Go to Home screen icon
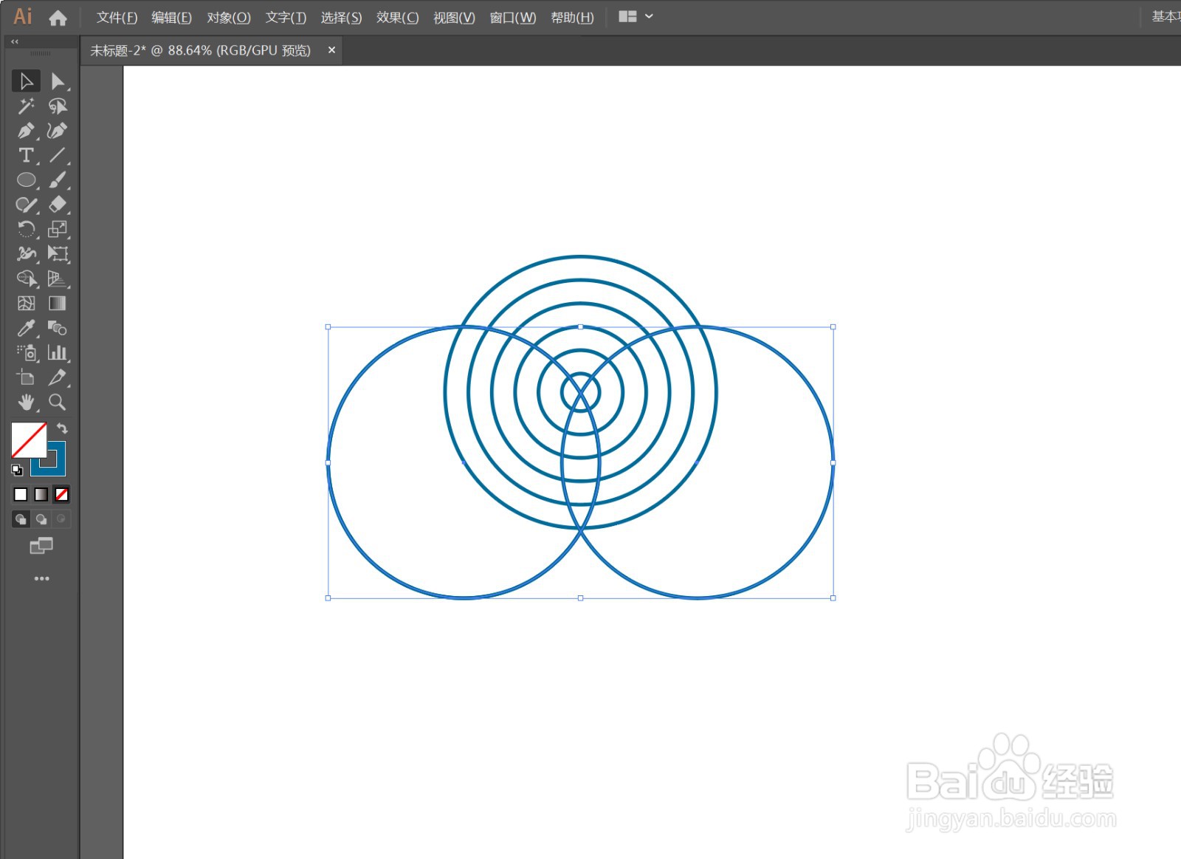The image size is (1181, 859). point(58,17)
